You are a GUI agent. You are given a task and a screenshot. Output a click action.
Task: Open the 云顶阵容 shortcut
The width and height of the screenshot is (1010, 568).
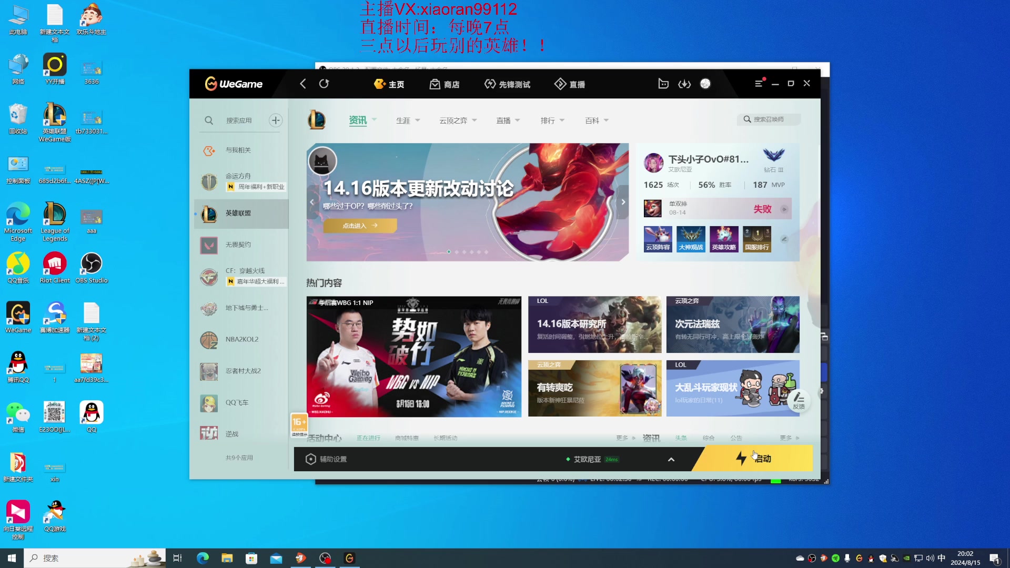[x=658, y=239]
